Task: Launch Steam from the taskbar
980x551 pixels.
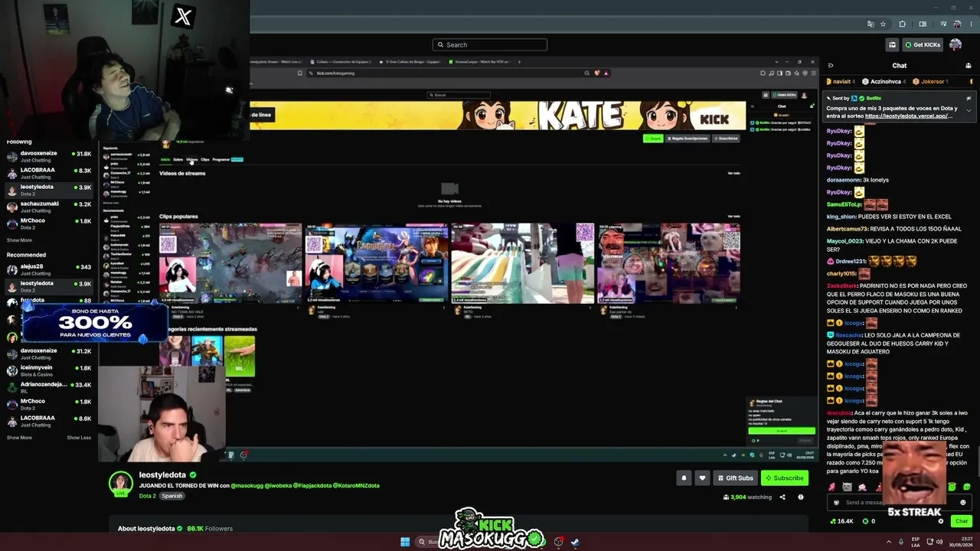Action: 575,542
